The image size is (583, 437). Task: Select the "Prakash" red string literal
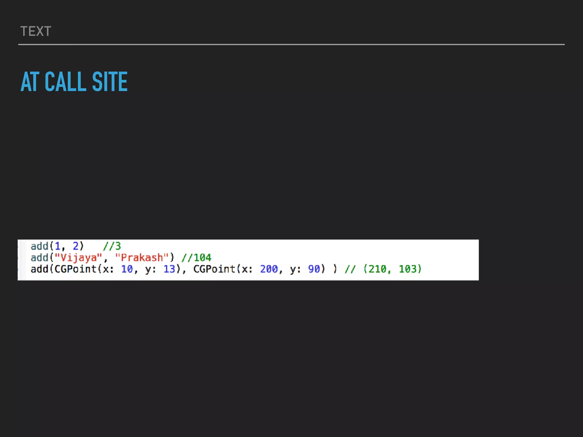pyautogui.click(x=142, y=258)
